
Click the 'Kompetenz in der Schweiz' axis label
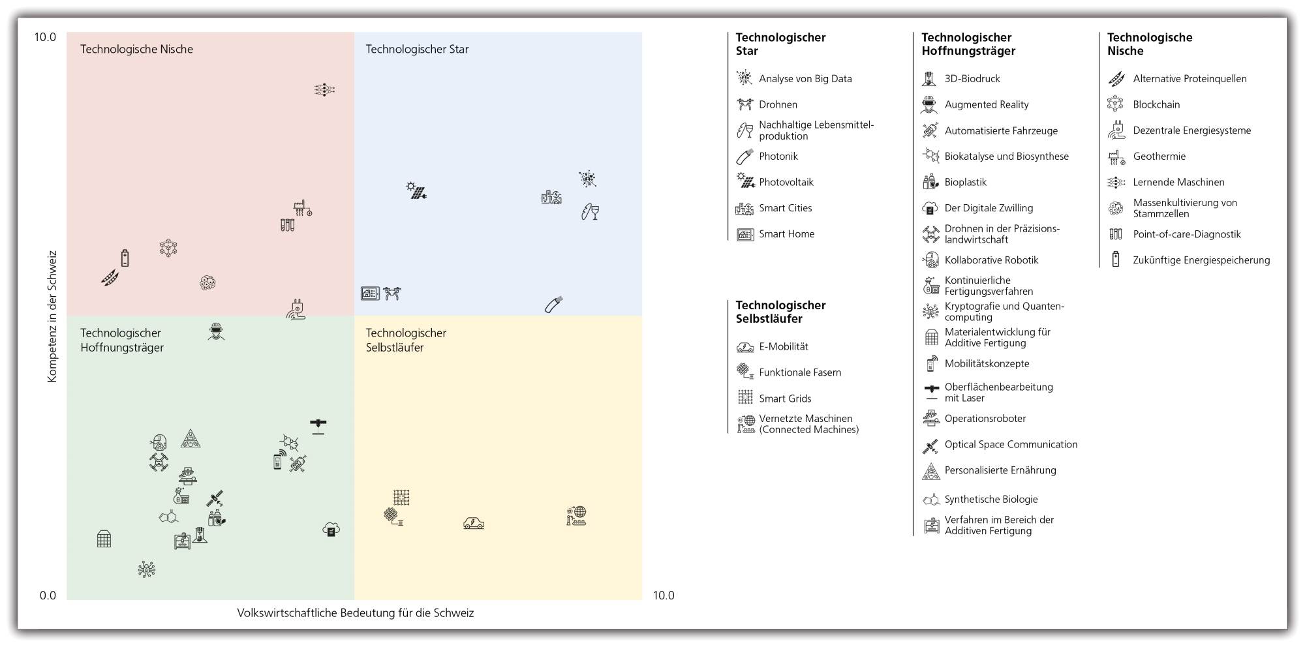[52, 316]
